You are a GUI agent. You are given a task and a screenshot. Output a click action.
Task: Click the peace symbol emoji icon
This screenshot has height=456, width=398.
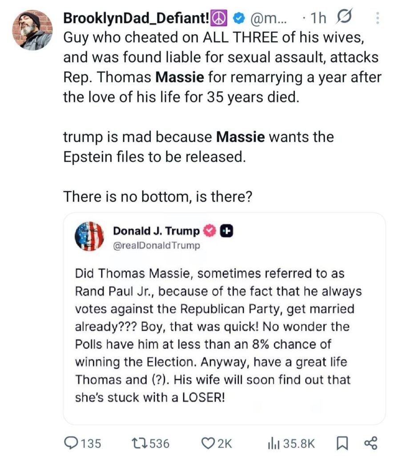(220, 18)
